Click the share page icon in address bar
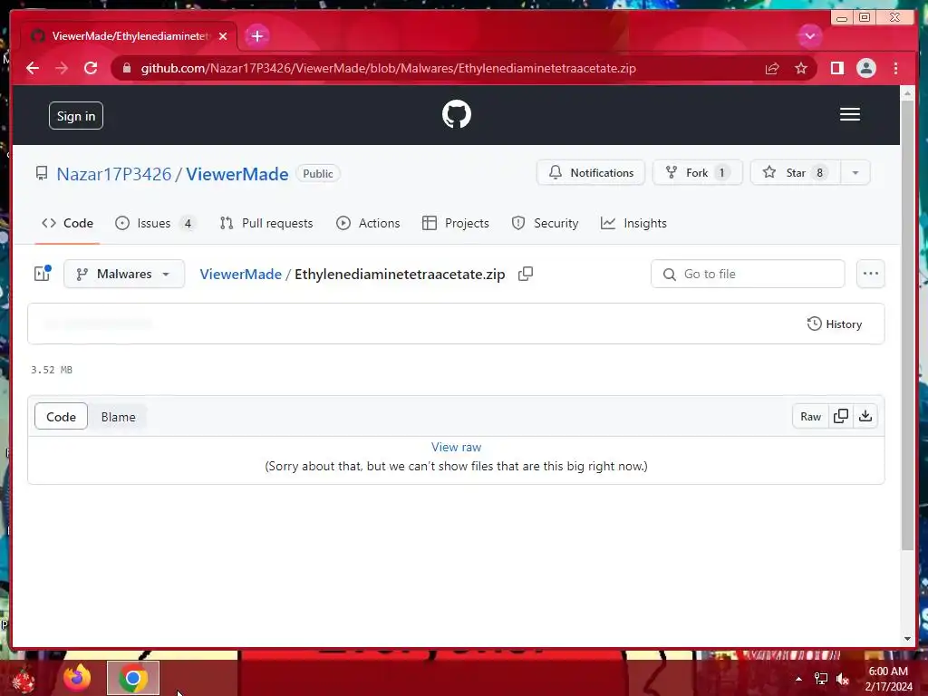The height and width of the screenshot is (696, 928). tap(772, 68)
